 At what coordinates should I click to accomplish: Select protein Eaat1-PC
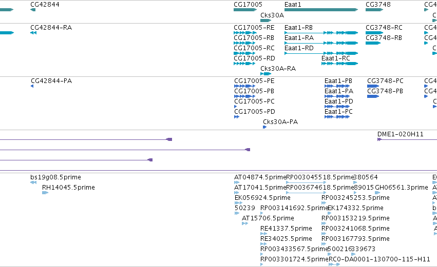point(338,112)
